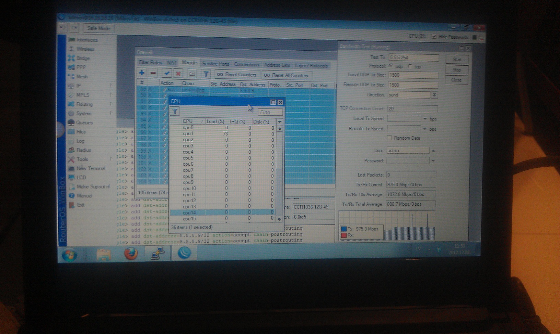Open Wireless in the sidebar
The width and height of the screenshot is (560, 334).
coord(81,49)
